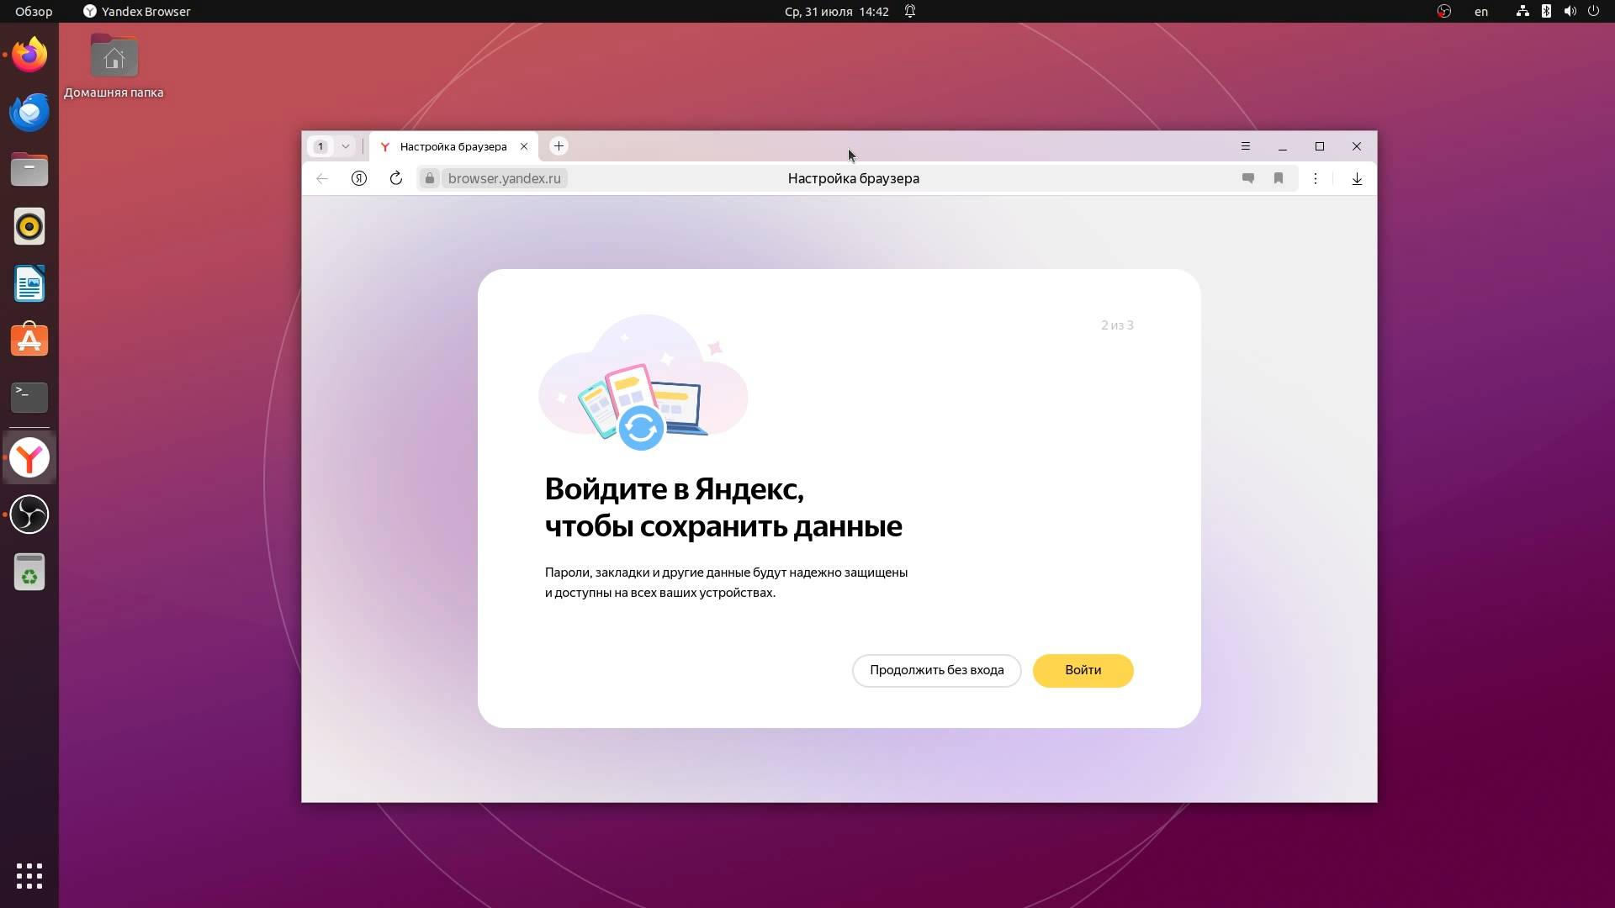Open Firefox from the dock

[29, 55]
